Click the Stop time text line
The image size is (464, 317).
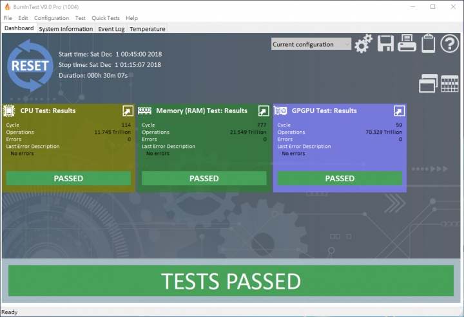click(x=110, y=65)
